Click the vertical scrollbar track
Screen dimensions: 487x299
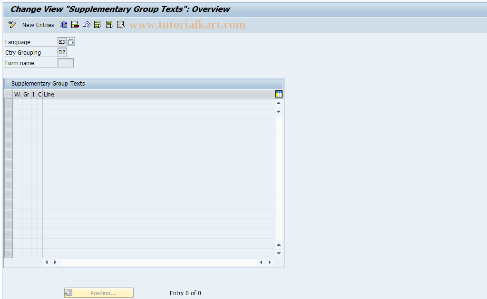(279, 178)
